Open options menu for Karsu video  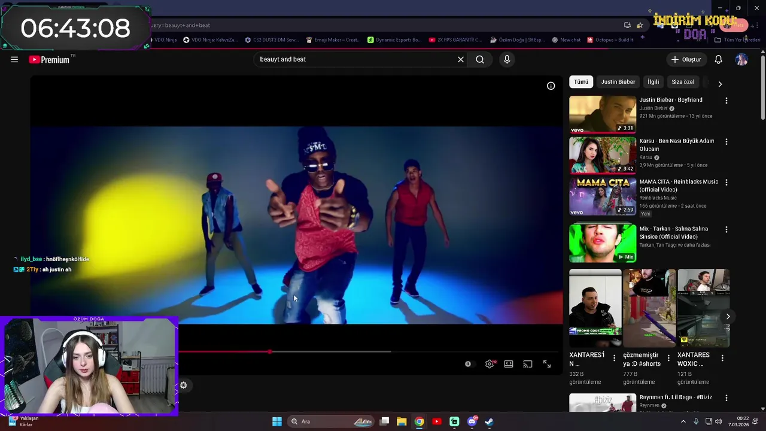click(x=727, y=142)
